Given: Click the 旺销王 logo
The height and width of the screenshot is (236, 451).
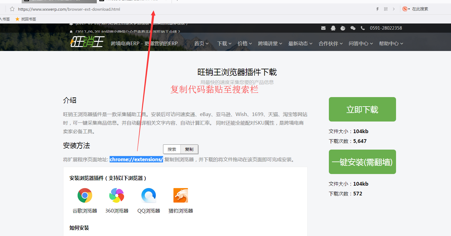Looking at the screenshot, I should click(x=87, y=42).
